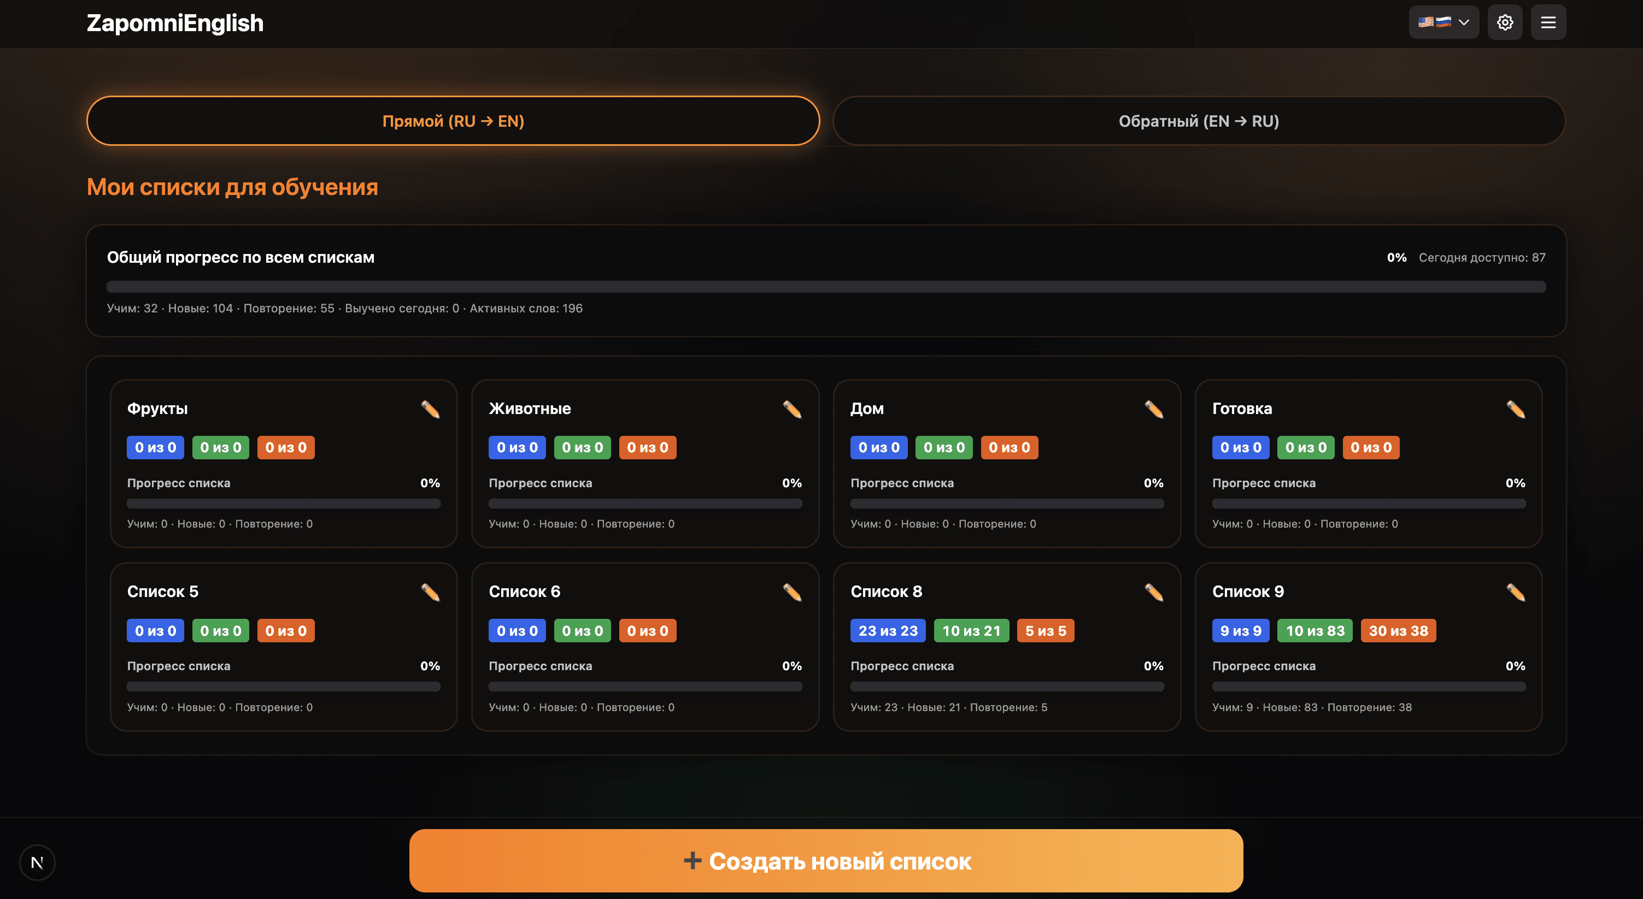The image size is (1643, 899).
Task: Click the overall progress bar
Action: [826, 287]
